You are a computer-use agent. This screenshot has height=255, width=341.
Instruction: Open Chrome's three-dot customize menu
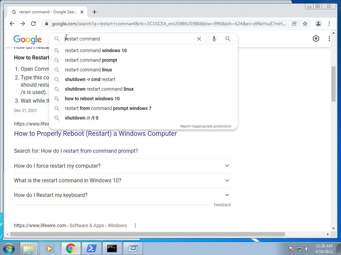[x=329, y=24]
